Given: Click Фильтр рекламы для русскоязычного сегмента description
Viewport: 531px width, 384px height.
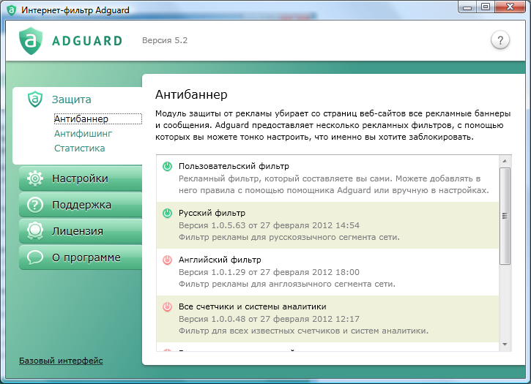Looking at the screenshot, I should [289, 237].
